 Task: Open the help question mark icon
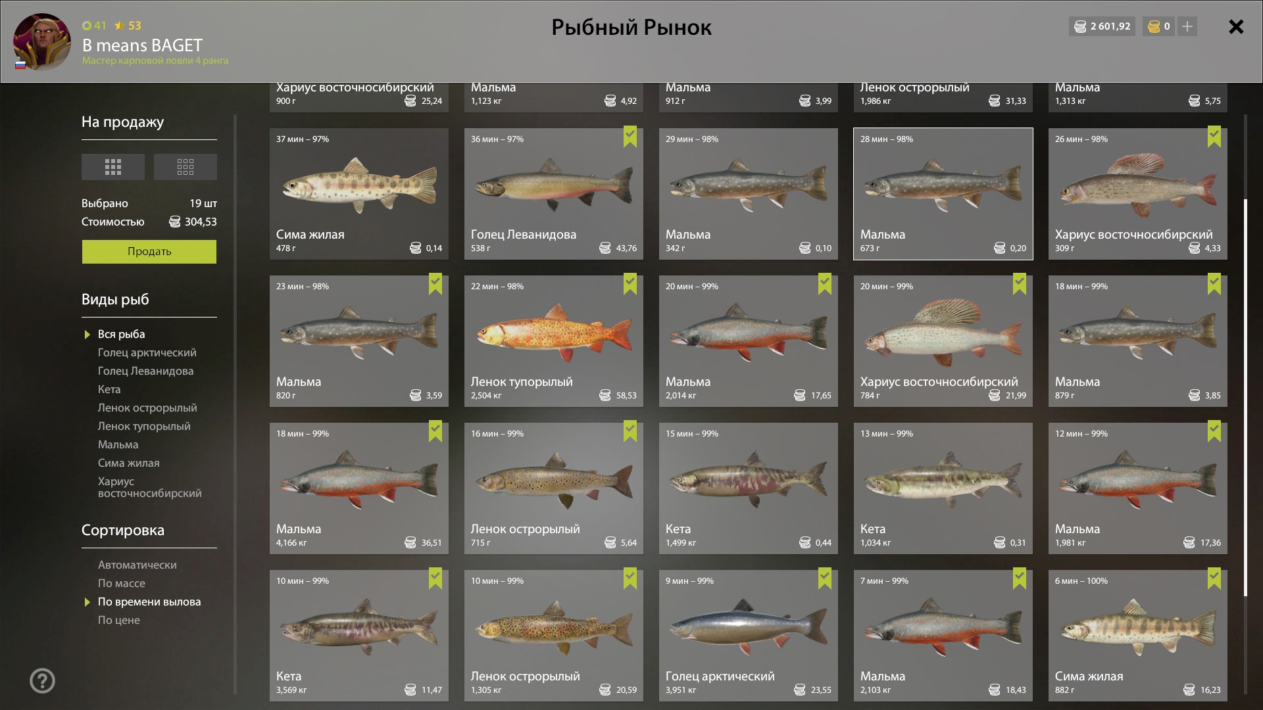pyautogui.click(x=43, y=680)
